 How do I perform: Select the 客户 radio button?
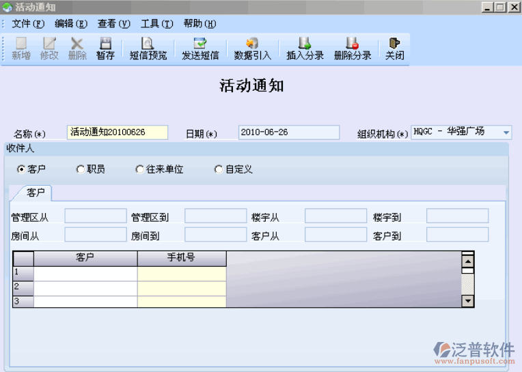21,169
